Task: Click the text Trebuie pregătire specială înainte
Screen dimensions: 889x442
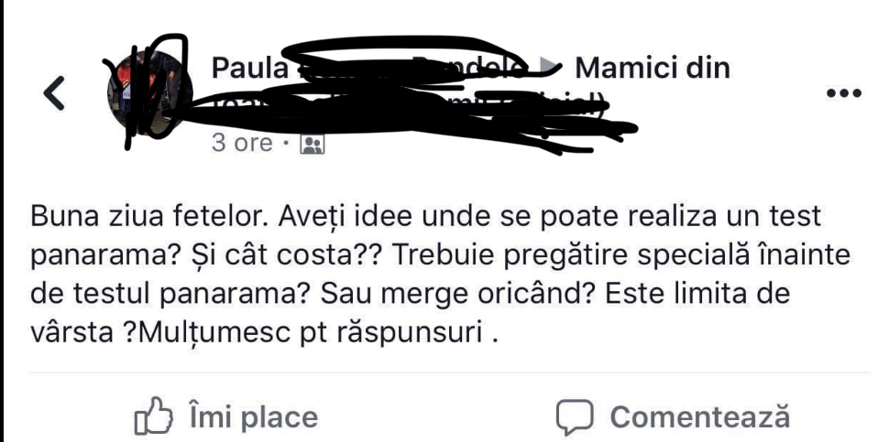Action: tap(620, 256)
